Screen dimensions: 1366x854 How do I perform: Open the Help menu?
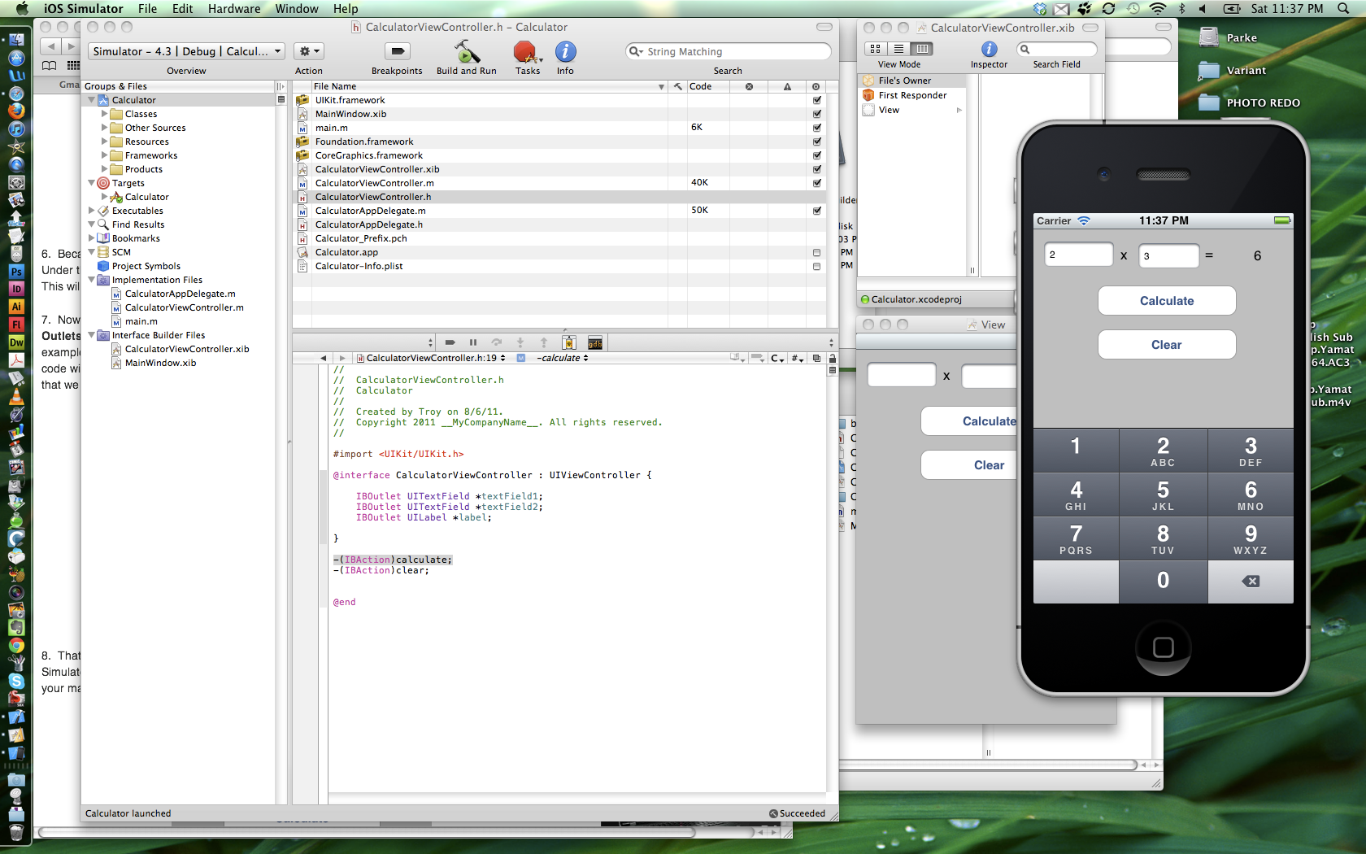[346, 8]
